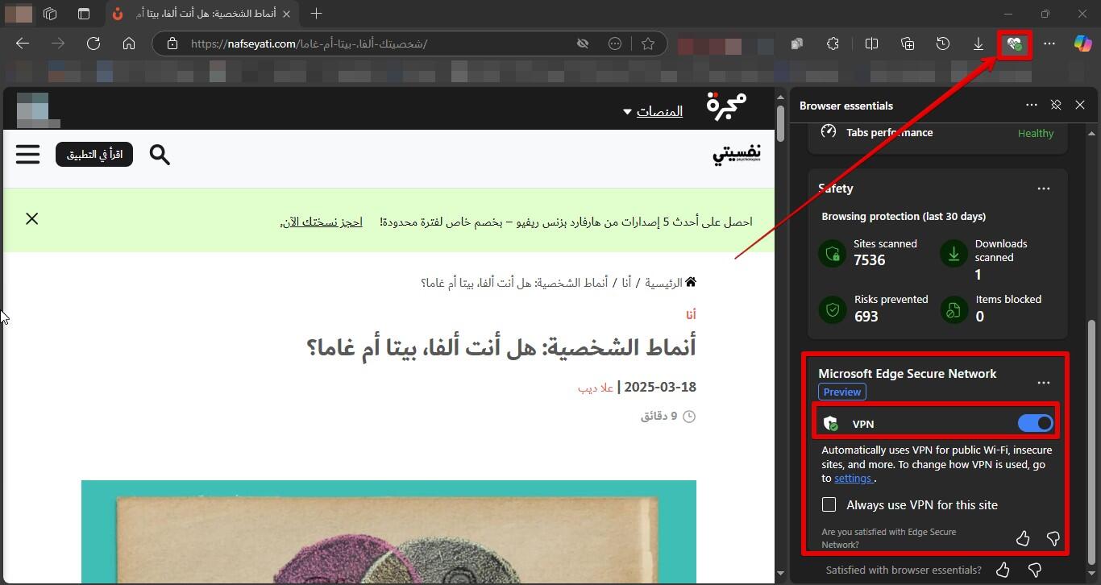Viewport: 1101px width, 585px height.
Task: Open the Copilot icon in toolbar
Action: [1082, 44]
